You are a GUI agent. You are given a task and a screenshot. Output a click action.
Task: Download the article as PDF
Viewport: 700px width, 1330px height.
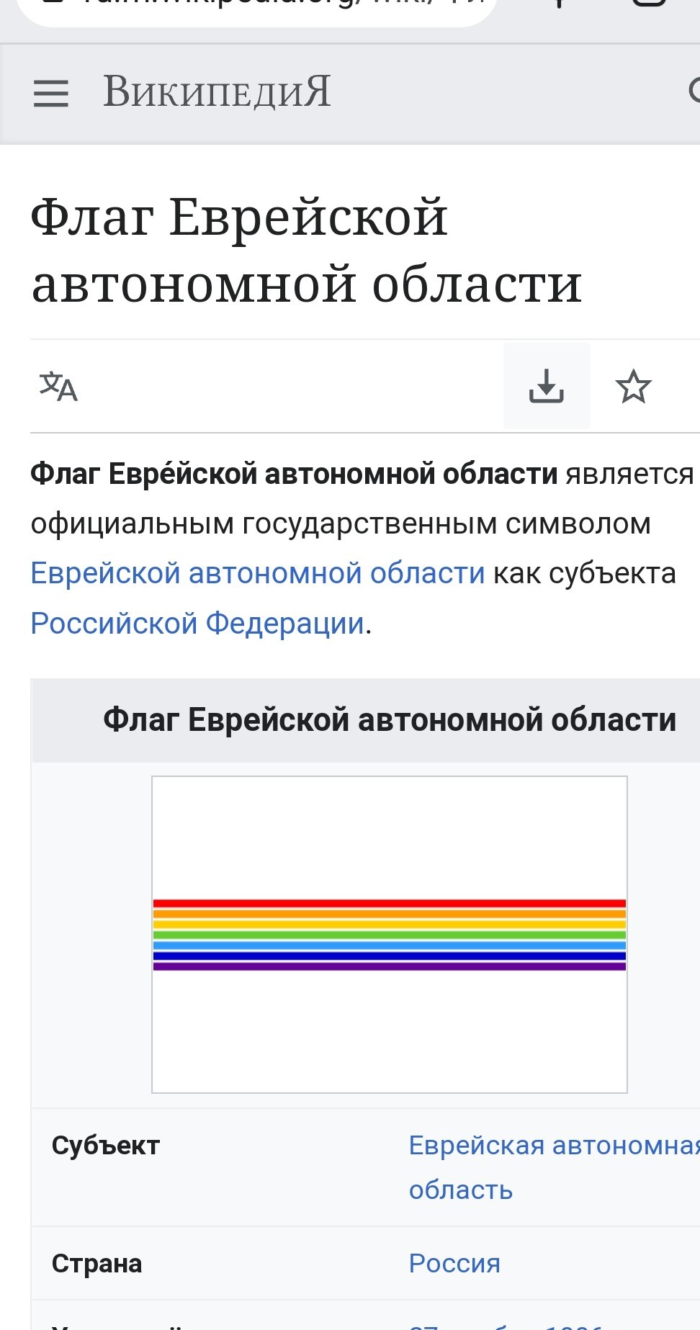[x=547, y=386]
